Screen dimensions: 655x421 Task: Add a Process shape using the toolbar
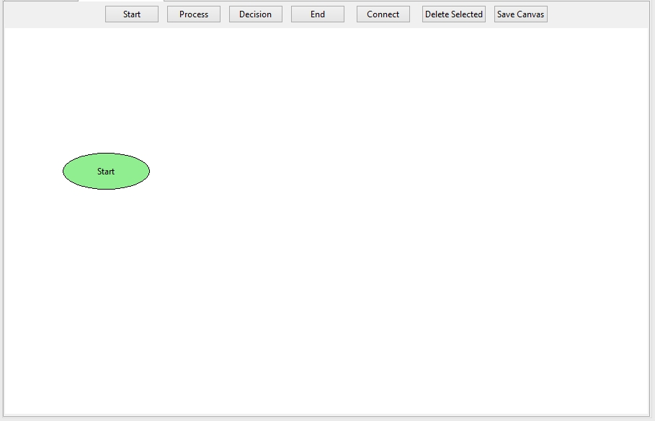pos(194,14)
